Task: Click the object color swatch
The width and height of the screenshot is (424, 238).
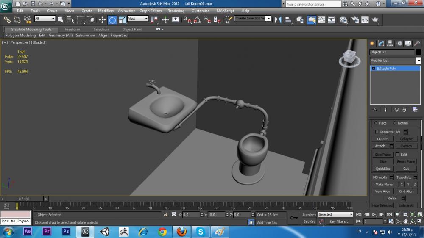Action: click(418, 52)
